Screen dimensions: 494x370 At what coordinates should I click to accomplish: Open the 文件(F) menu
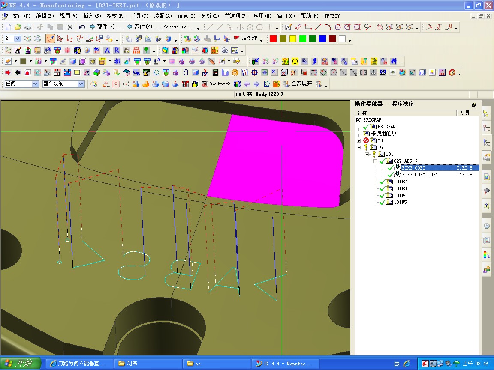[21, 16]
